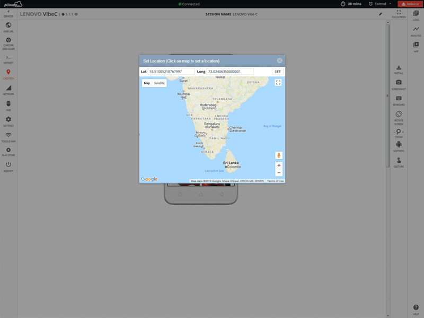Open the Play Store
Screen dimensions: 424x318
pyautogui.click(x=8, y=152)
